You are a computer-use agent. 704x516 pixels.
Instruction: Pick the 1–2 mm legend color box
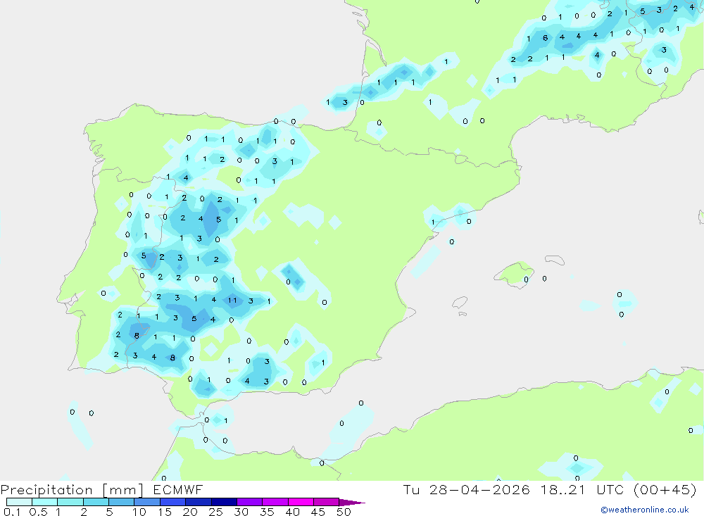pos(70,502)
